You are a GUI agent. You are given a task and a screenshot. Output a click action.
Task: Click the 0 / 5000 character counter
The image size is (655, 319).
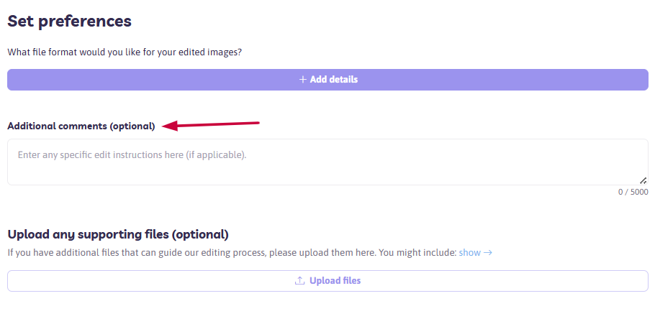633,193
